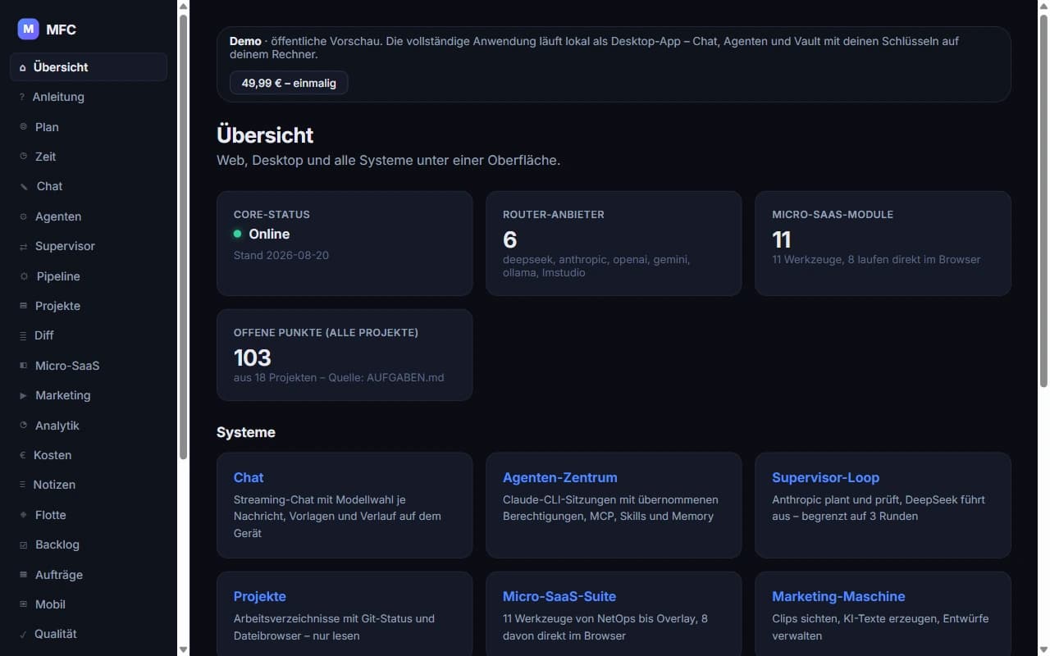This screenshot has height=656, width=1050.
Task: Click the chart icon beside Analytik
Action: coord(23,426)
